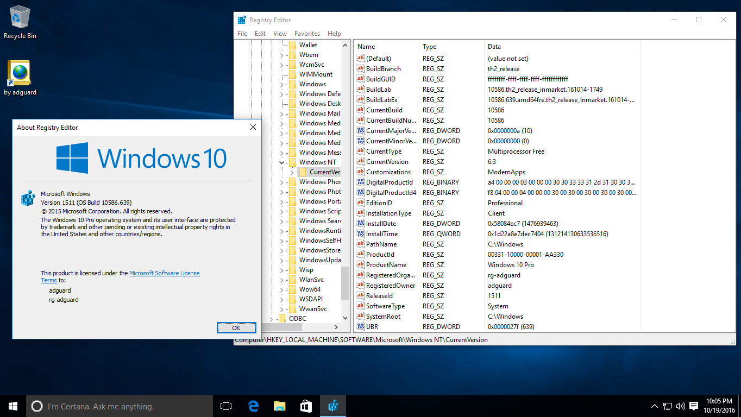Select the WwanSvc key in the tree
This screenshot has height=417, width=741.
coord(313,309)
